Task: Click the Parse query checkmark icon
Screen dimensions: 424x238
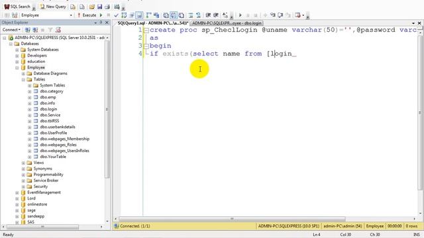Action: coord(117,15)
